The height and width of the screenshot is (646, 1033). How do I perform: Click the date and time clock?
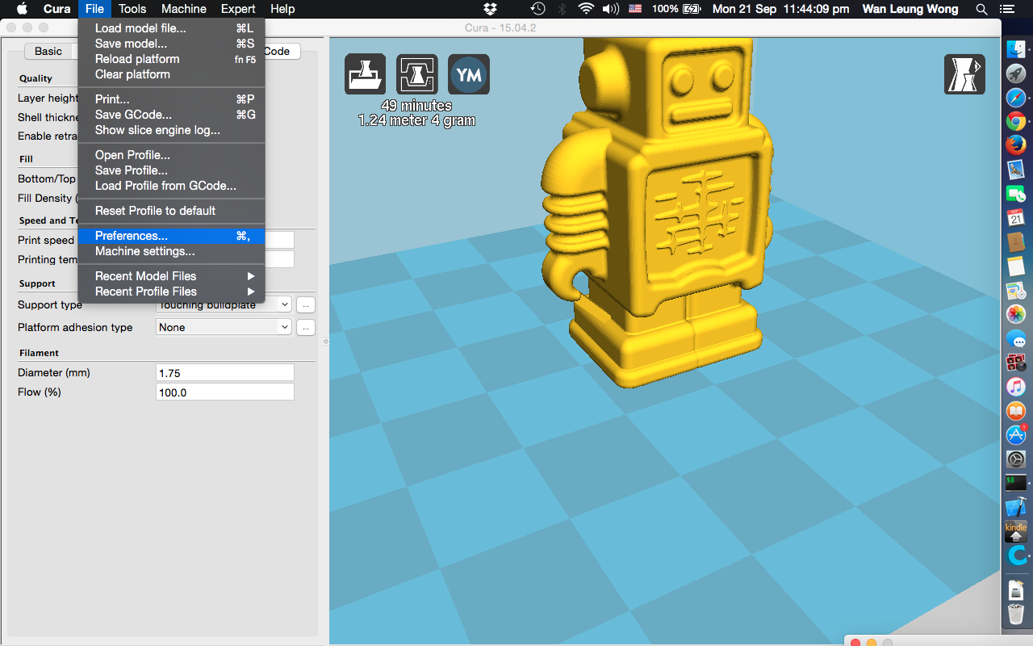(x=780, y=9)
